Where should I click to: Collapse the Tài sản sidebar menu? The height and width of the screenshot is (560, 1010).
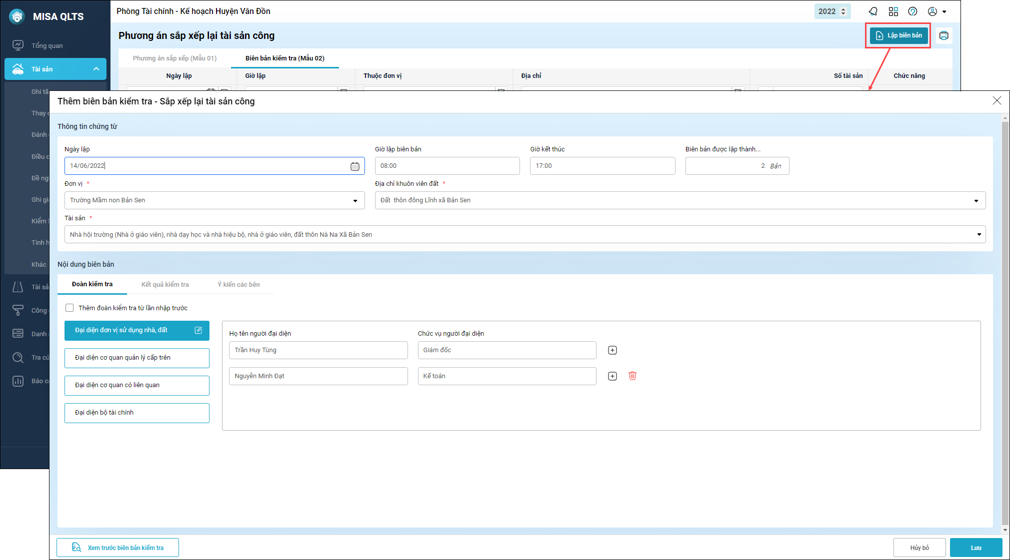[x=96, y=69]
